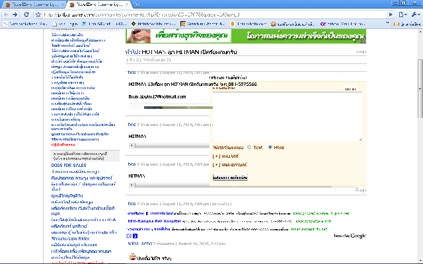Click author name bcs on third post
423x264 pixels.
132,164
